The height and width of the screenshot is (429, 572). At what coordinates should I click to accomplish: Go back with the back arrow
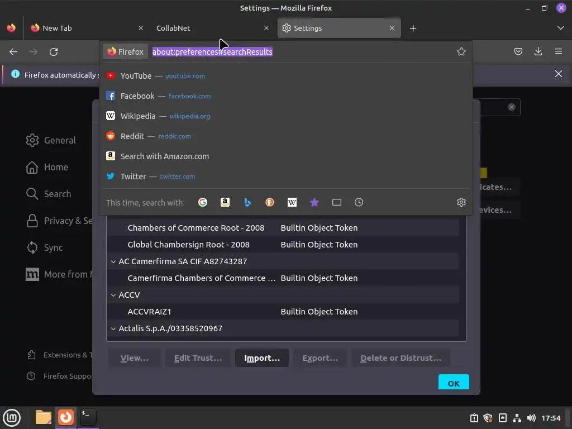tap(13, 52)
